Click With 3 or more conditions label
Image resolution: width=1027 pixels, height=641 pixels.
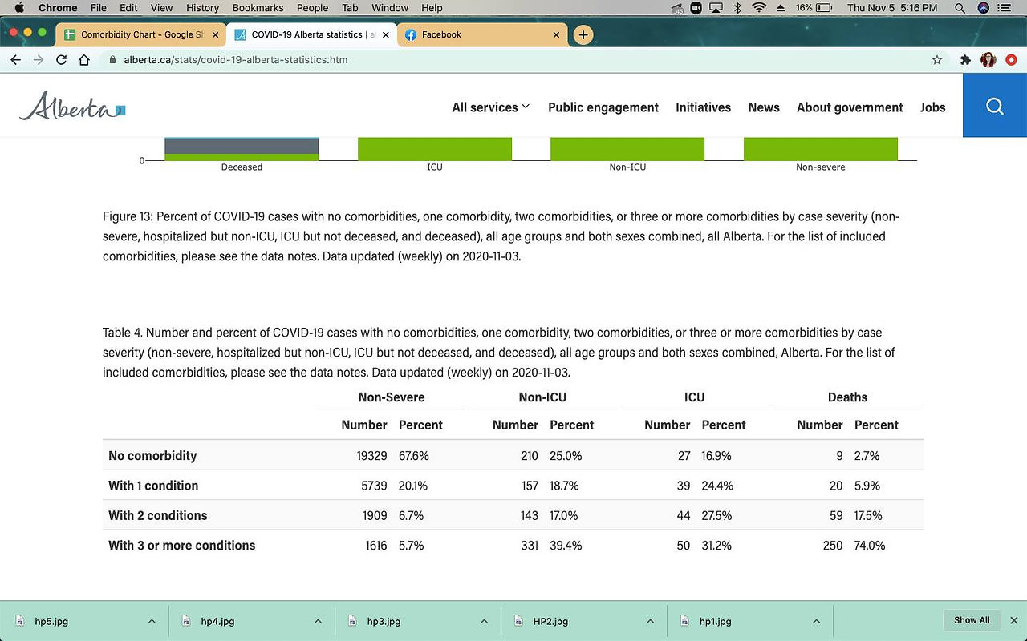coord(182,546)
